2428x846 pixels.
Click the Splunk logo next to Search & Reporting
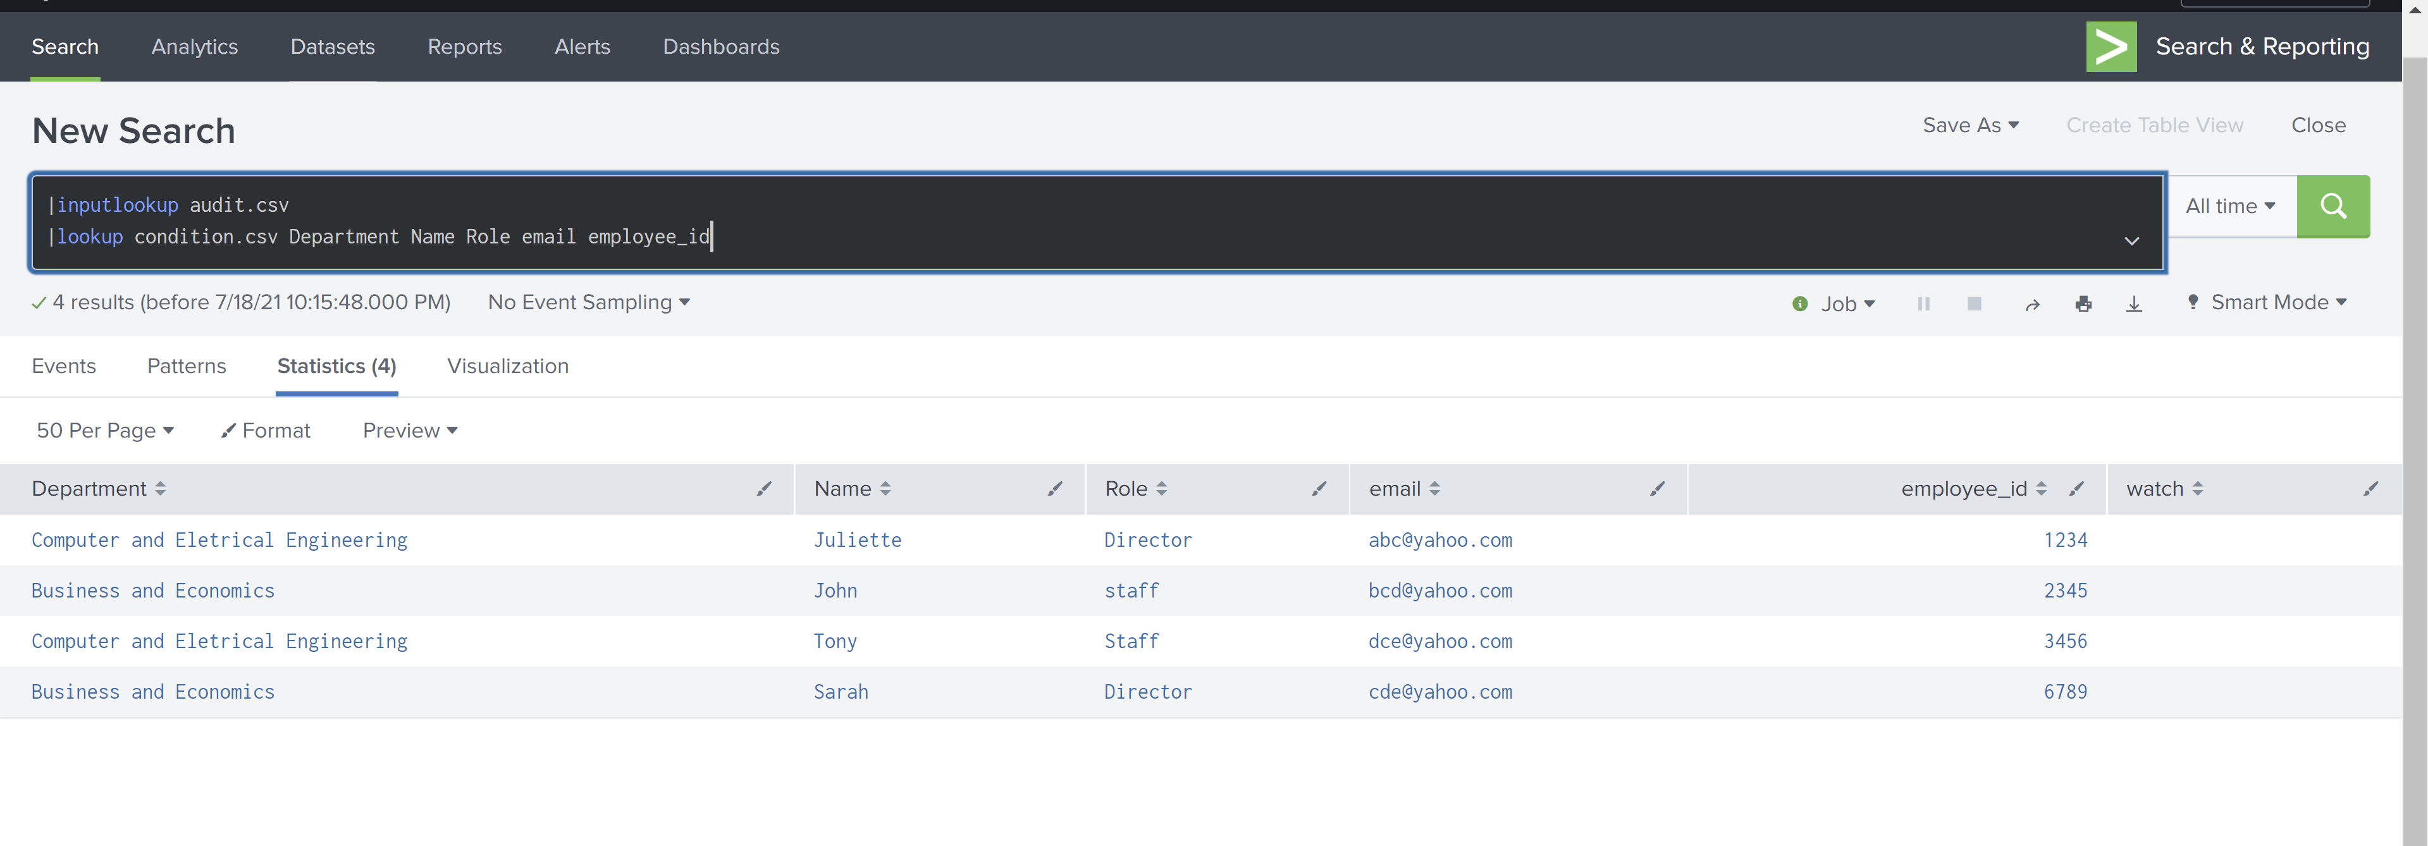[x=2111, y=46]
